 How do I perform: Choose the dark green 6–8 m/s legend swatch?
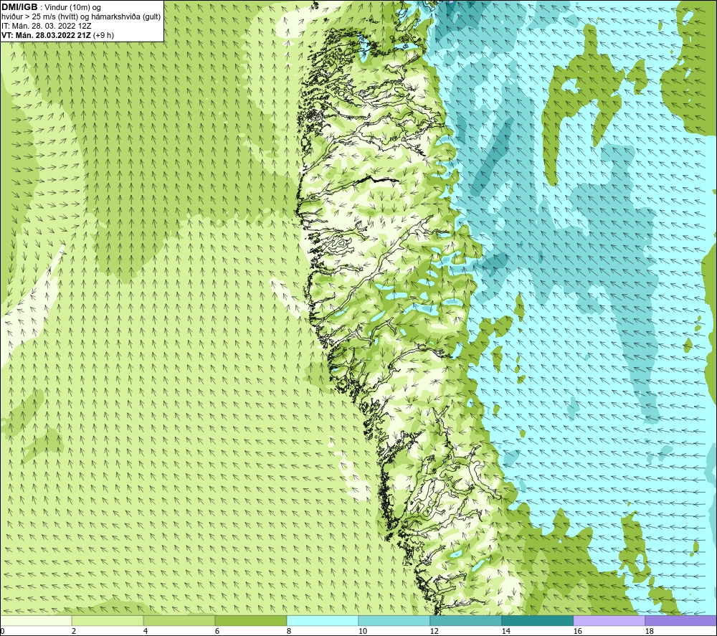click(251, 620)
